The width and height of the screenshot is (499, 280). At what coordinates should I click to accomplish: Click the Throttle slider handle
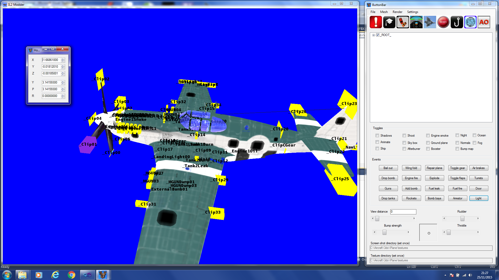449,232
